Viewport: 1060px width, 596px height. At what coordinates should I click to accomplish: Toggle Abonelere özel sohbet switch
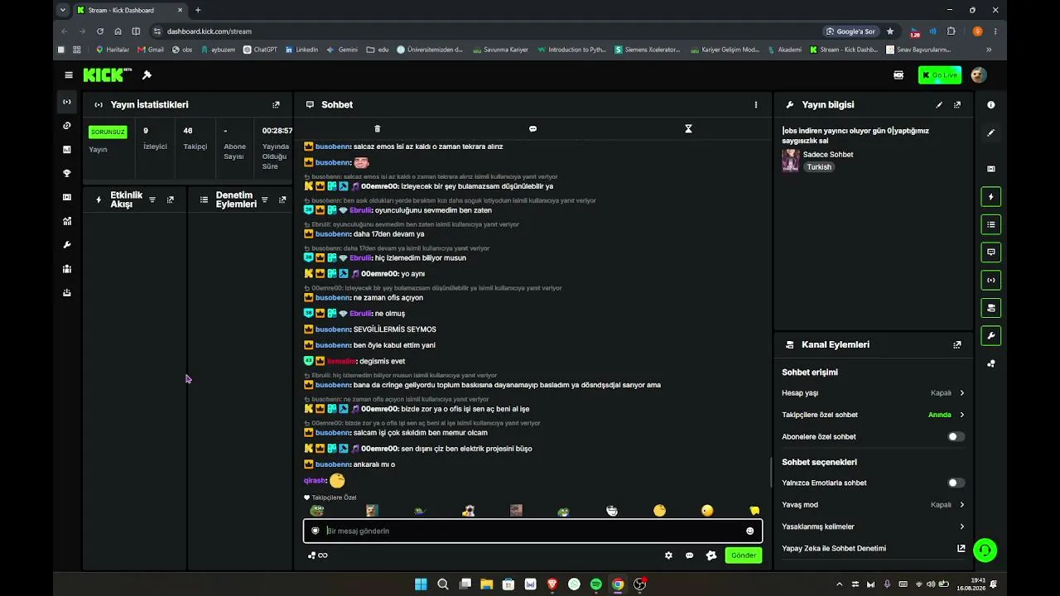tap(956, 436)
